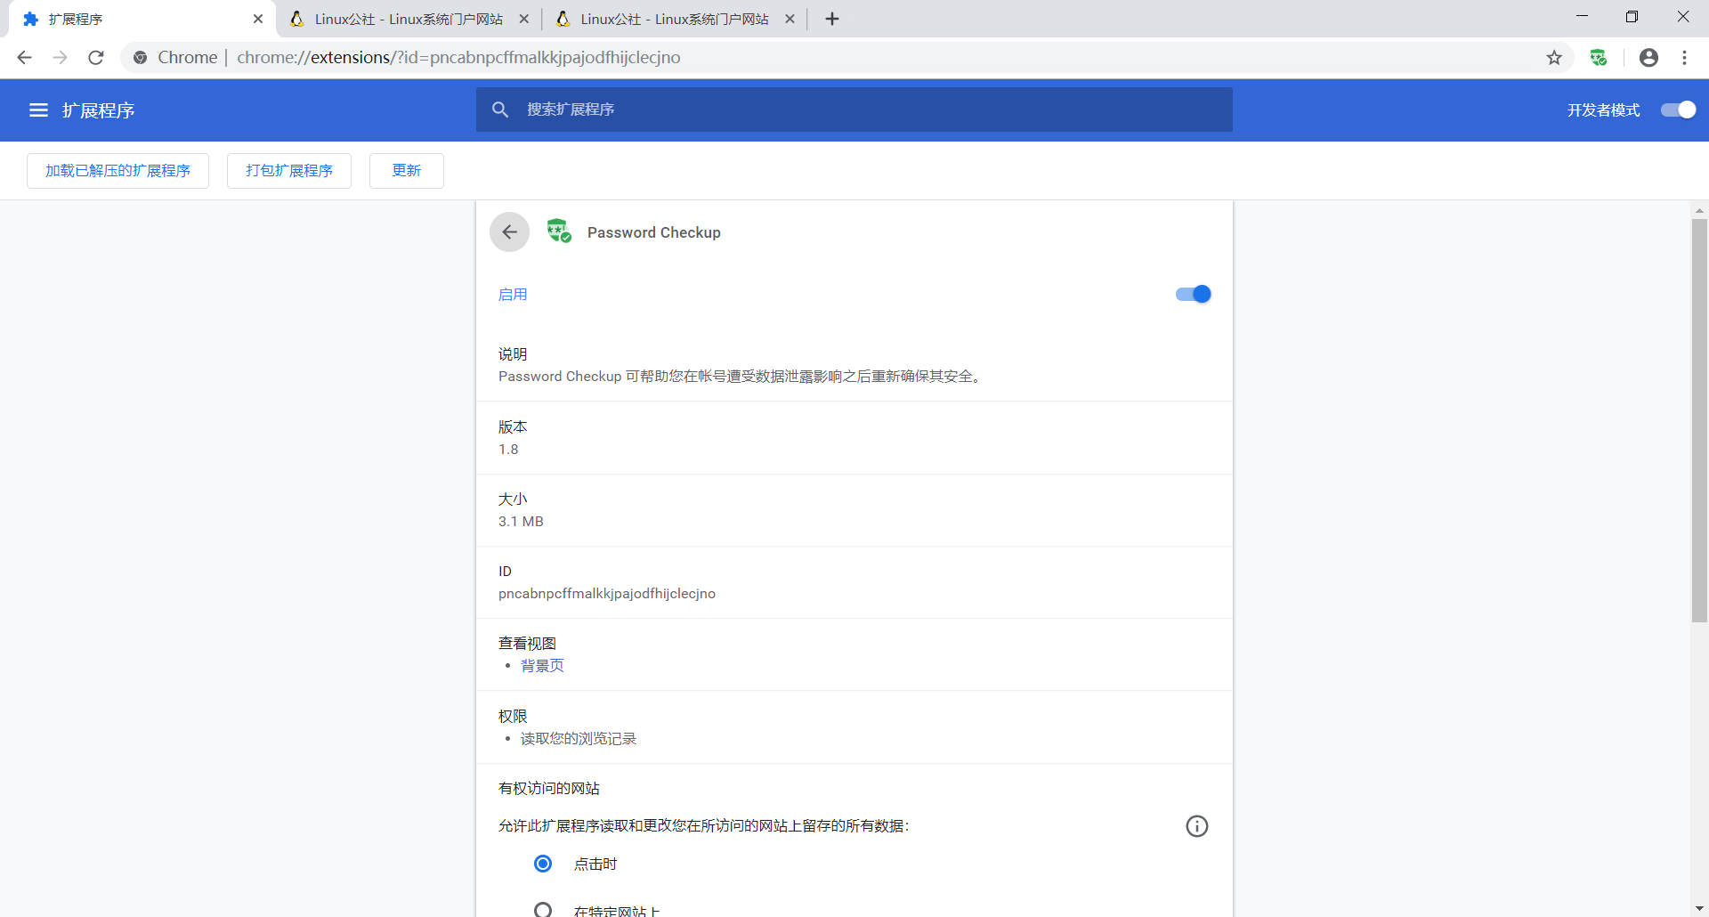Reload the current page
This screenshot has height=917, width=1709.
(x=96, y=57)
